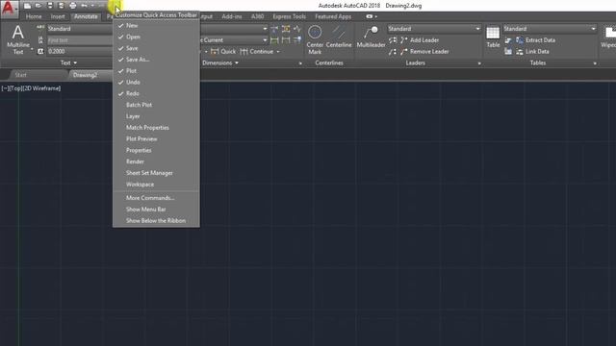The width and height of the screenshot is (616, 346).
Task: Select the Multileader tool
Action: [371, 37]
